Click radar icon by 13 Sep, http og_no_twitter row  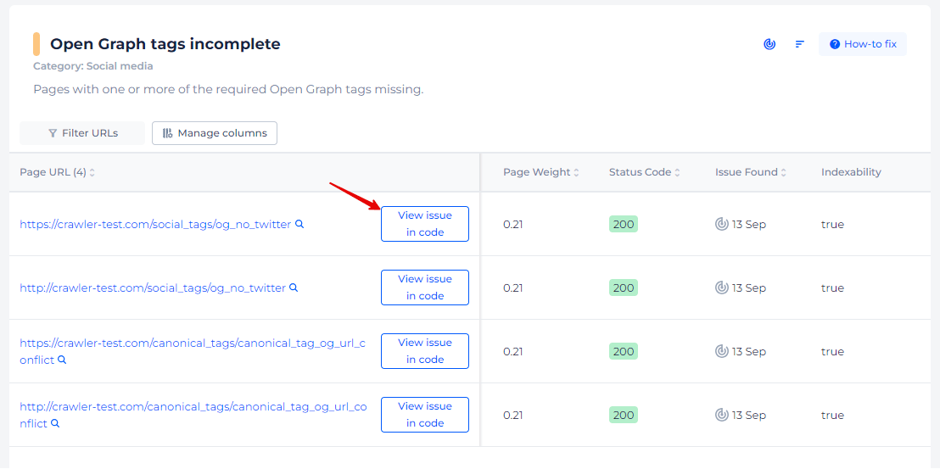click(x=722, y=288)
